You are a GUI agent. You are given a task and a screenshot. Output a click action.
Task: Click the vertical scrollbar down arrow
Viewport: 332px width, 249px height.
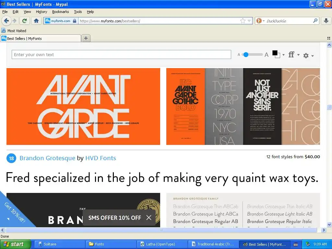[329, 225]
